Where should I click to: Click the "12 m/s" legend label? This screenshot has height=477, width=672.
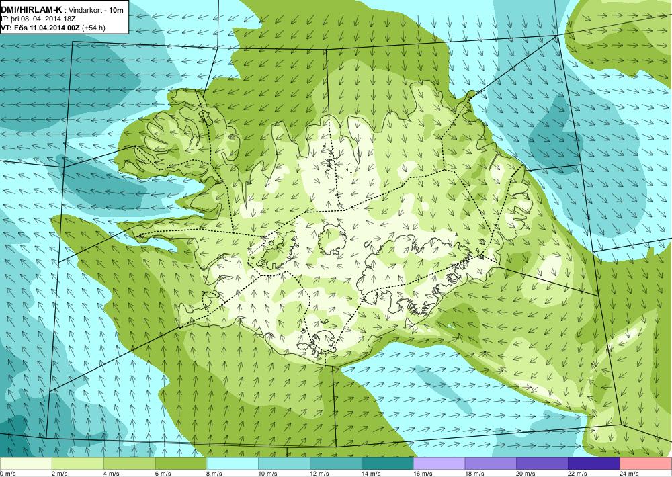click(x=320, y=474)
